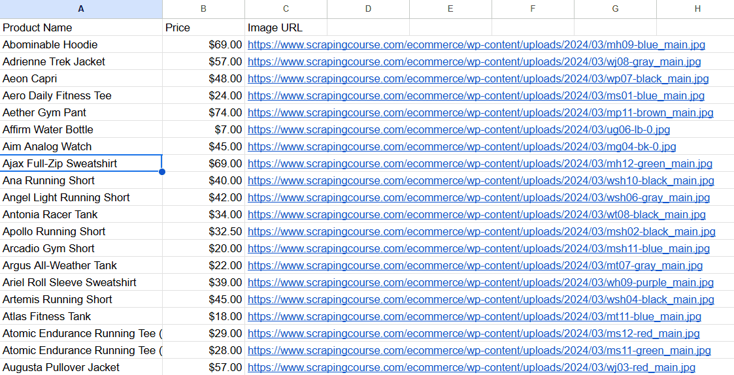The image size is (734, 375).
Task: Click the Price header cell
Action: click(204, 27)
